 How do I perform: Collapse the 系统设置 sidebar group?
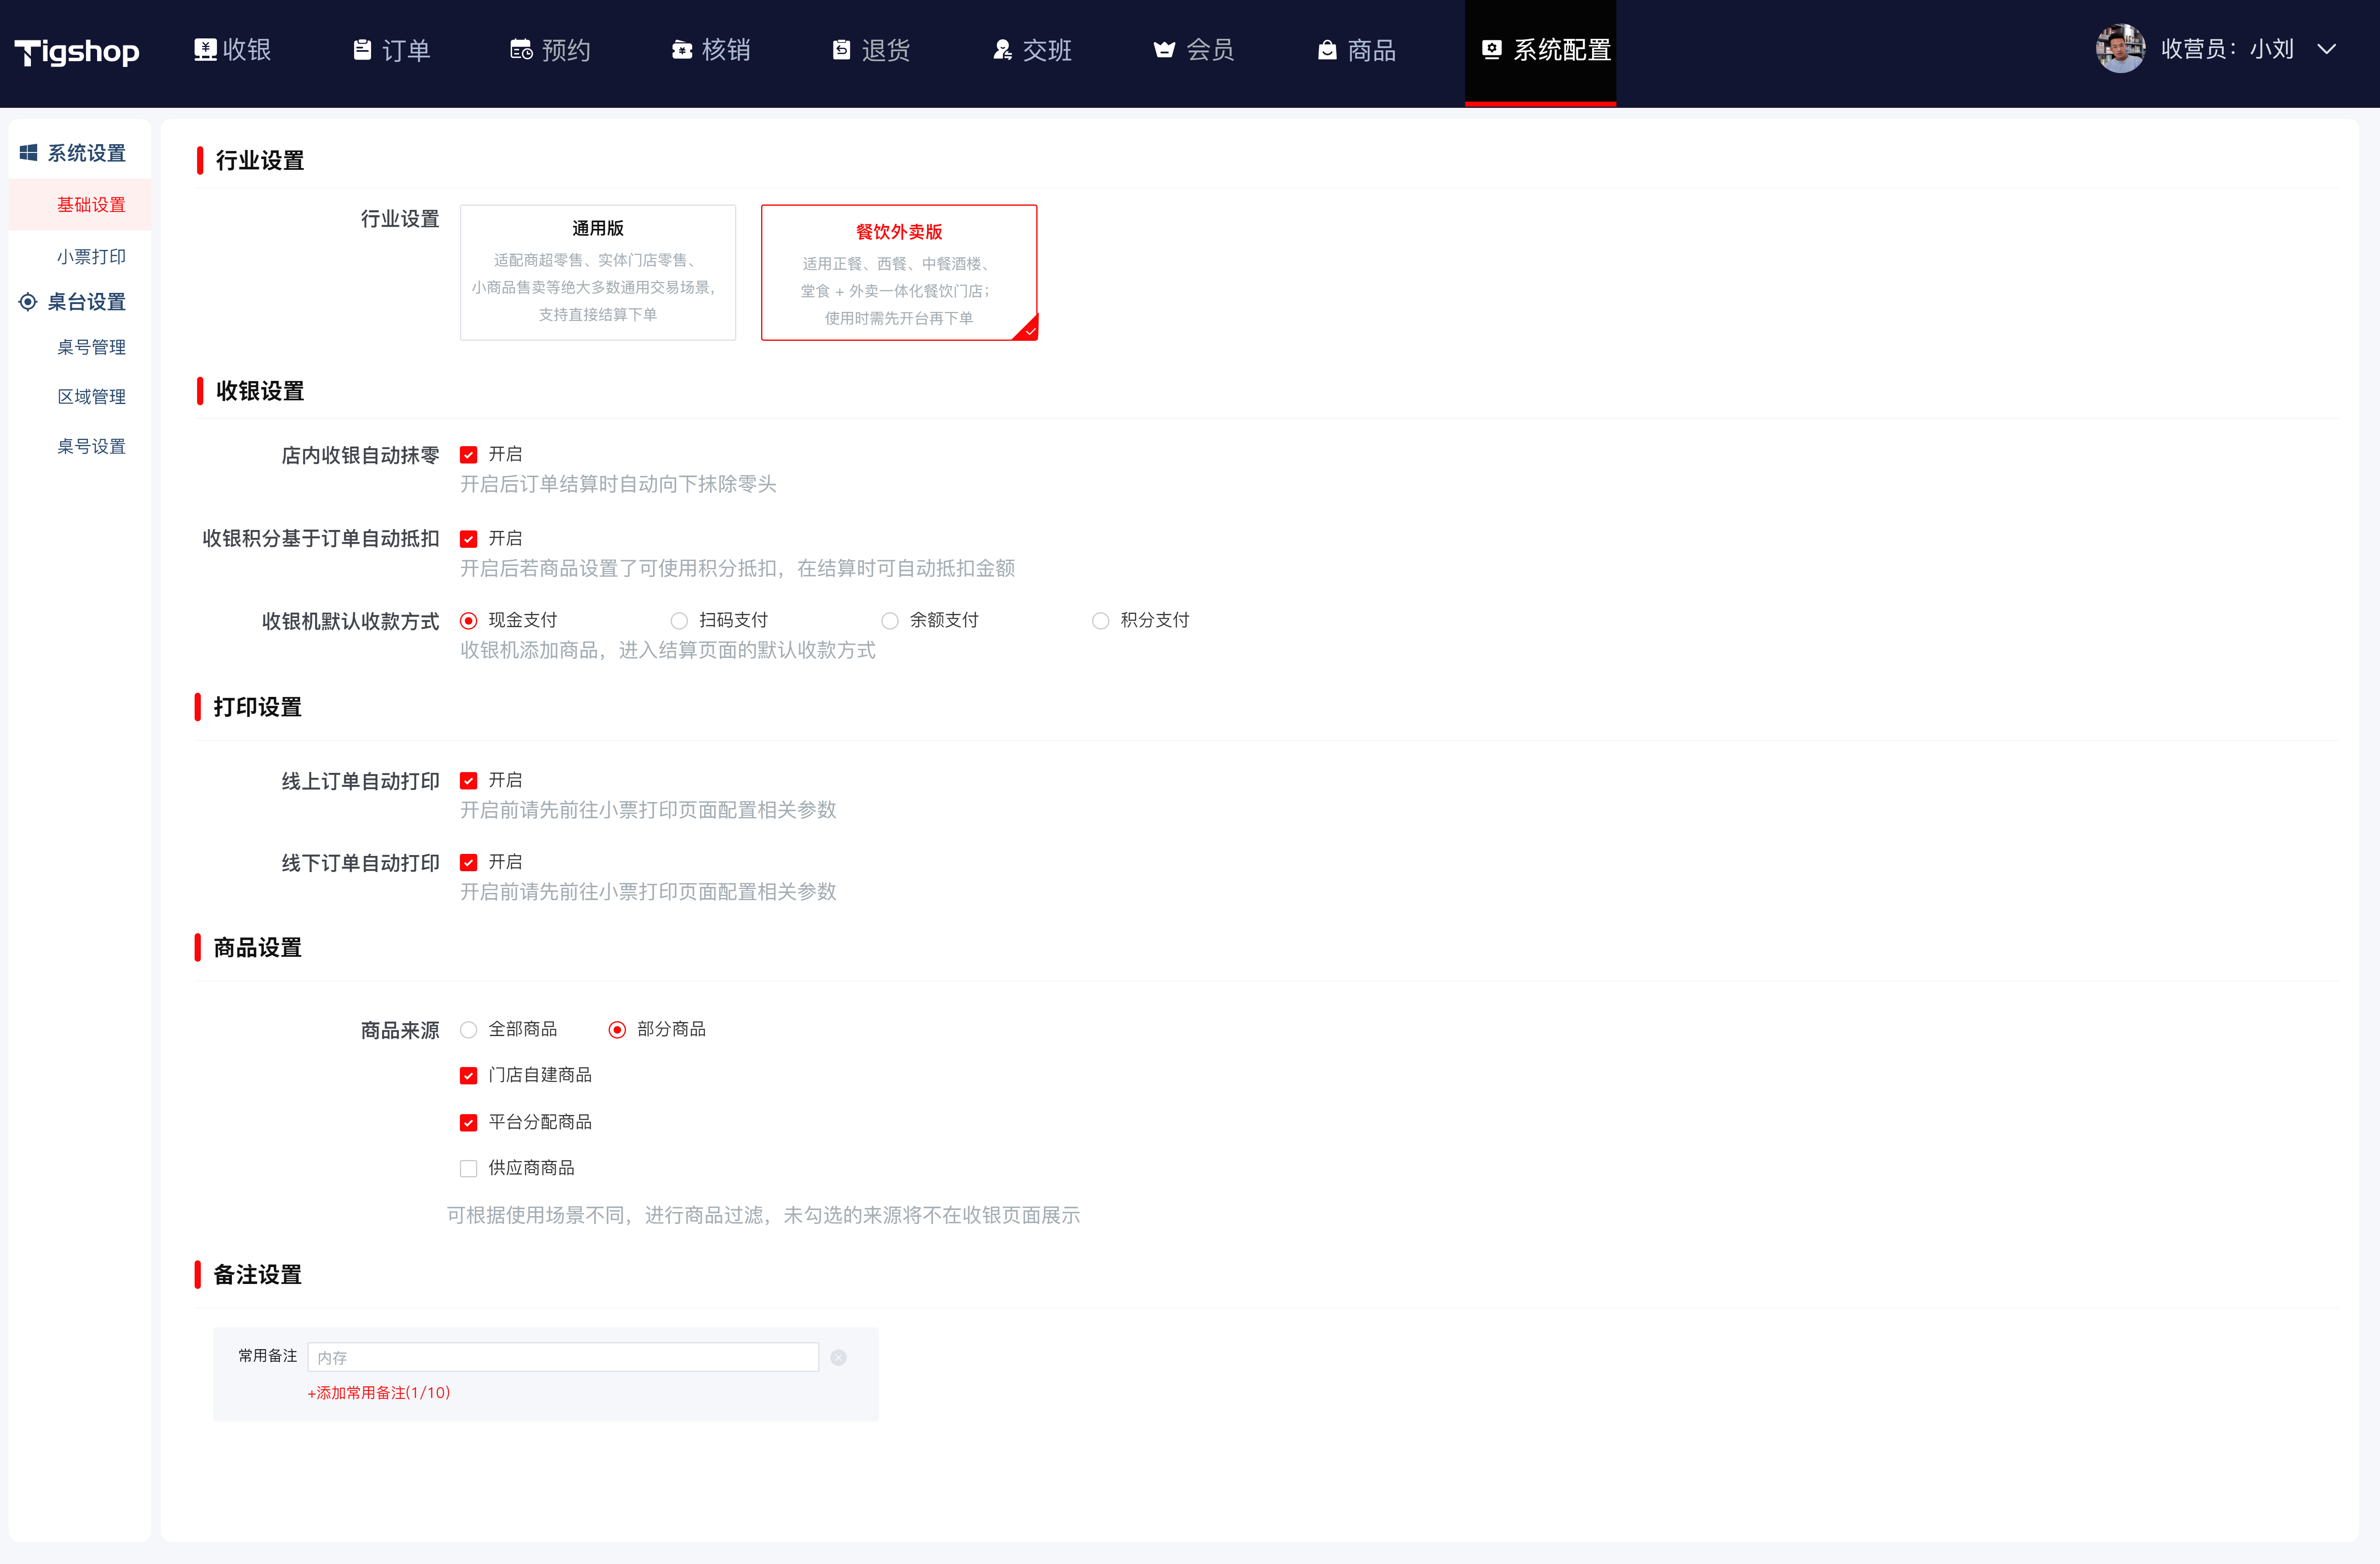click(74, 152)
